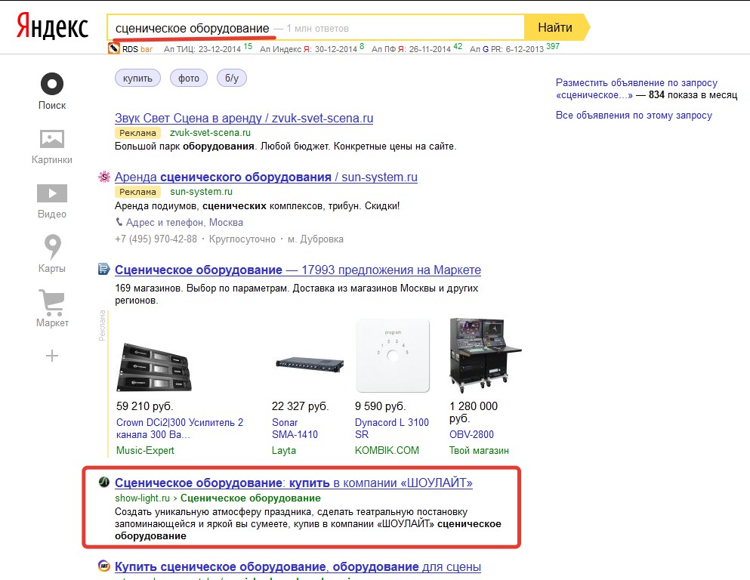
Task: Click show-light.ru breadcrumb URL
Action: (x=142, y=498)
